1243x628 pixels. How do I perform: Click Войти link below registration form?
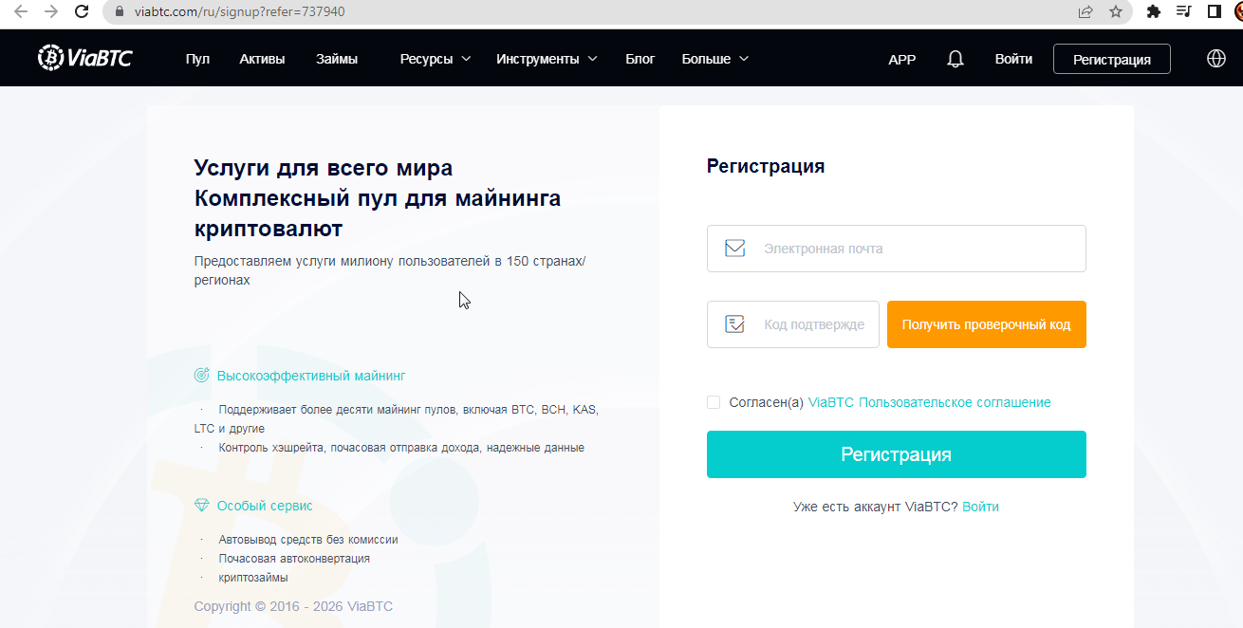click(x=980, y=507)
